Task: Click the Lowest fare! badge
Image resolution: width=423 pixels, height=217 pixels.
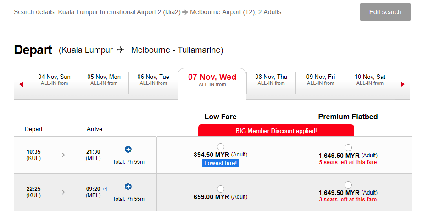Action: (x=221, y=163)
